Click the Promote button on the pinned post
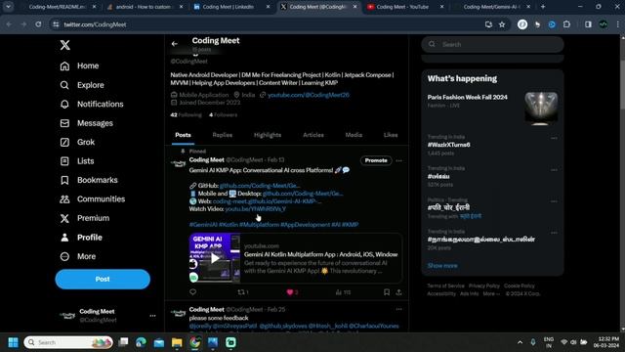 point(376,160)
